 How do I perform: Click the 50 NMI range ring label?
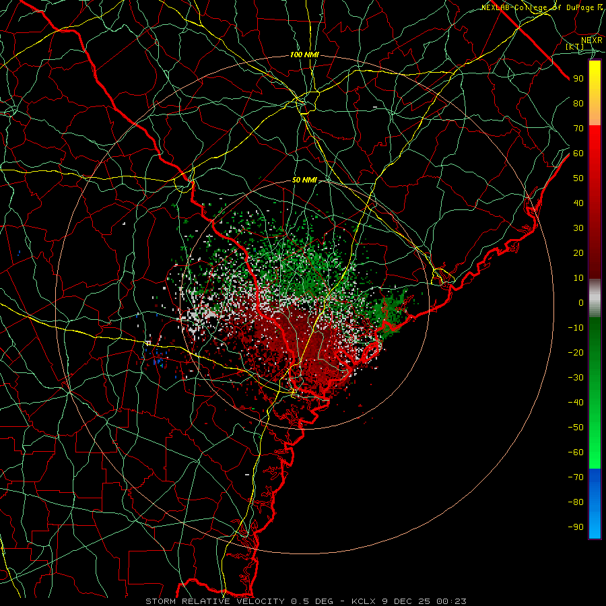pyautogui.click(x=304, y=180)
